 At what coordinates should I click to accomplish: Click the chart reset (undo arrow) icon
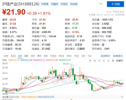90,61
